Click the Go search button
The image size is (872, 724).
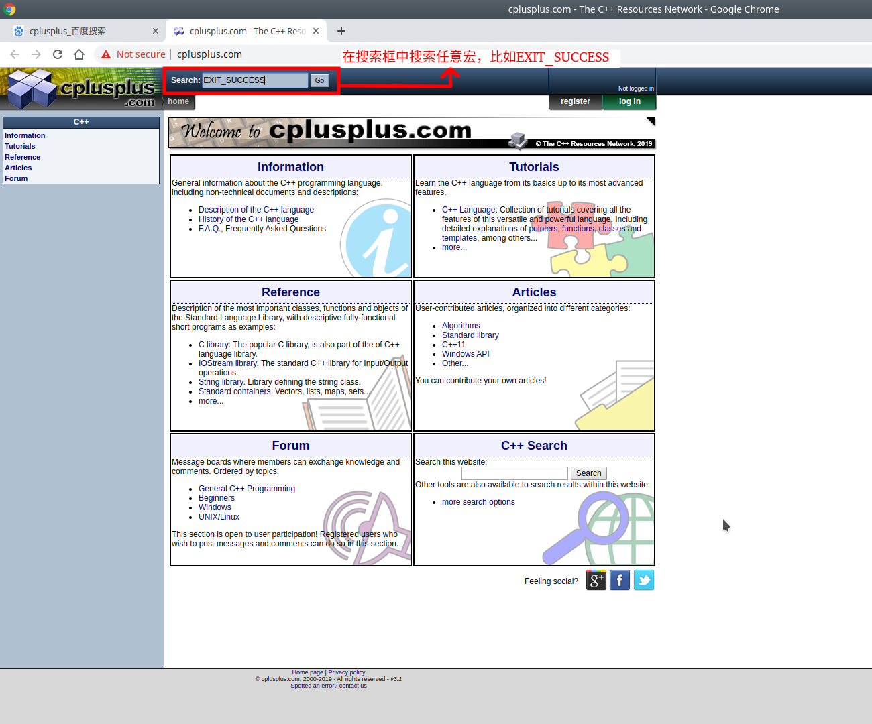tap(319, 80)
